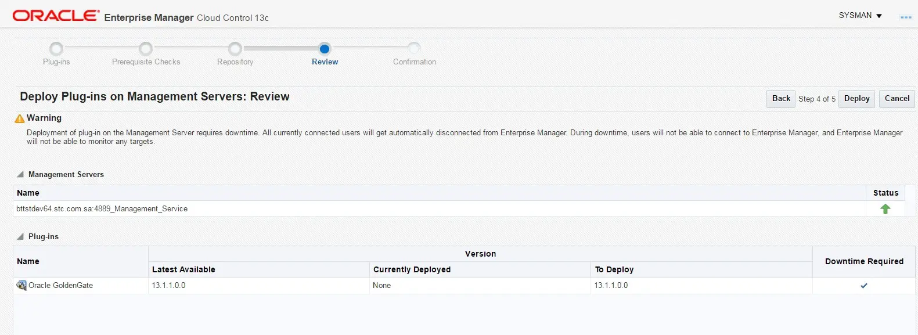This screenshot has width=918, height=335.
Task: Click the Prerequisite Checks step circle
Action: pyautogui.click(x=146, y=49)
